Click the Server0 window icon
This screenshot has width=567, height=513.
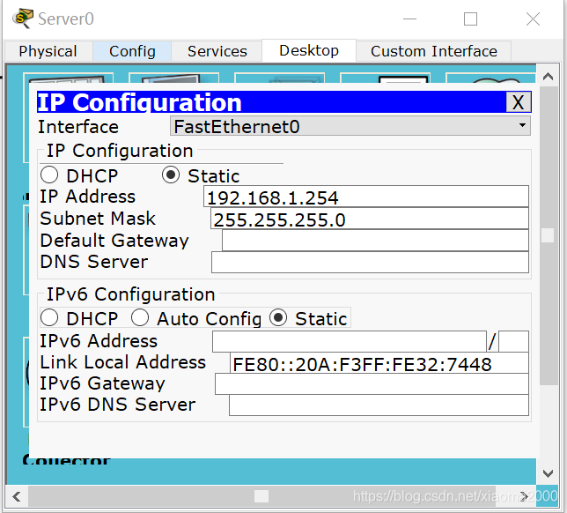[x=22, y=19]
